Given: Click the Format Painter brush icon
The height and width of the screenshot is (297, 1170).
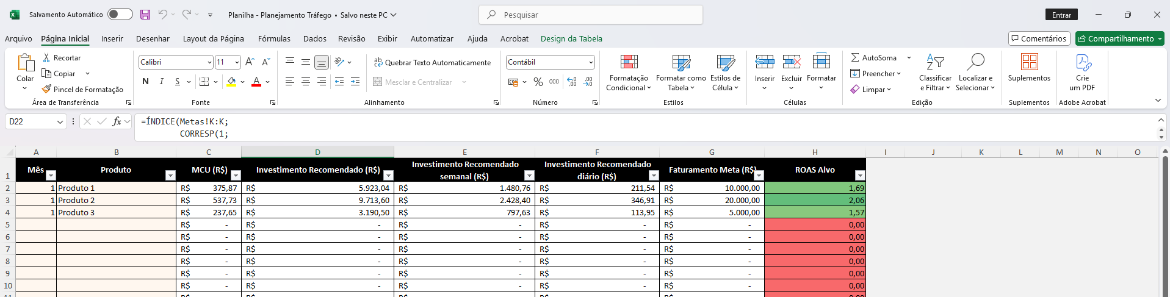Looking at the screenshot, I should coord(46,89).
